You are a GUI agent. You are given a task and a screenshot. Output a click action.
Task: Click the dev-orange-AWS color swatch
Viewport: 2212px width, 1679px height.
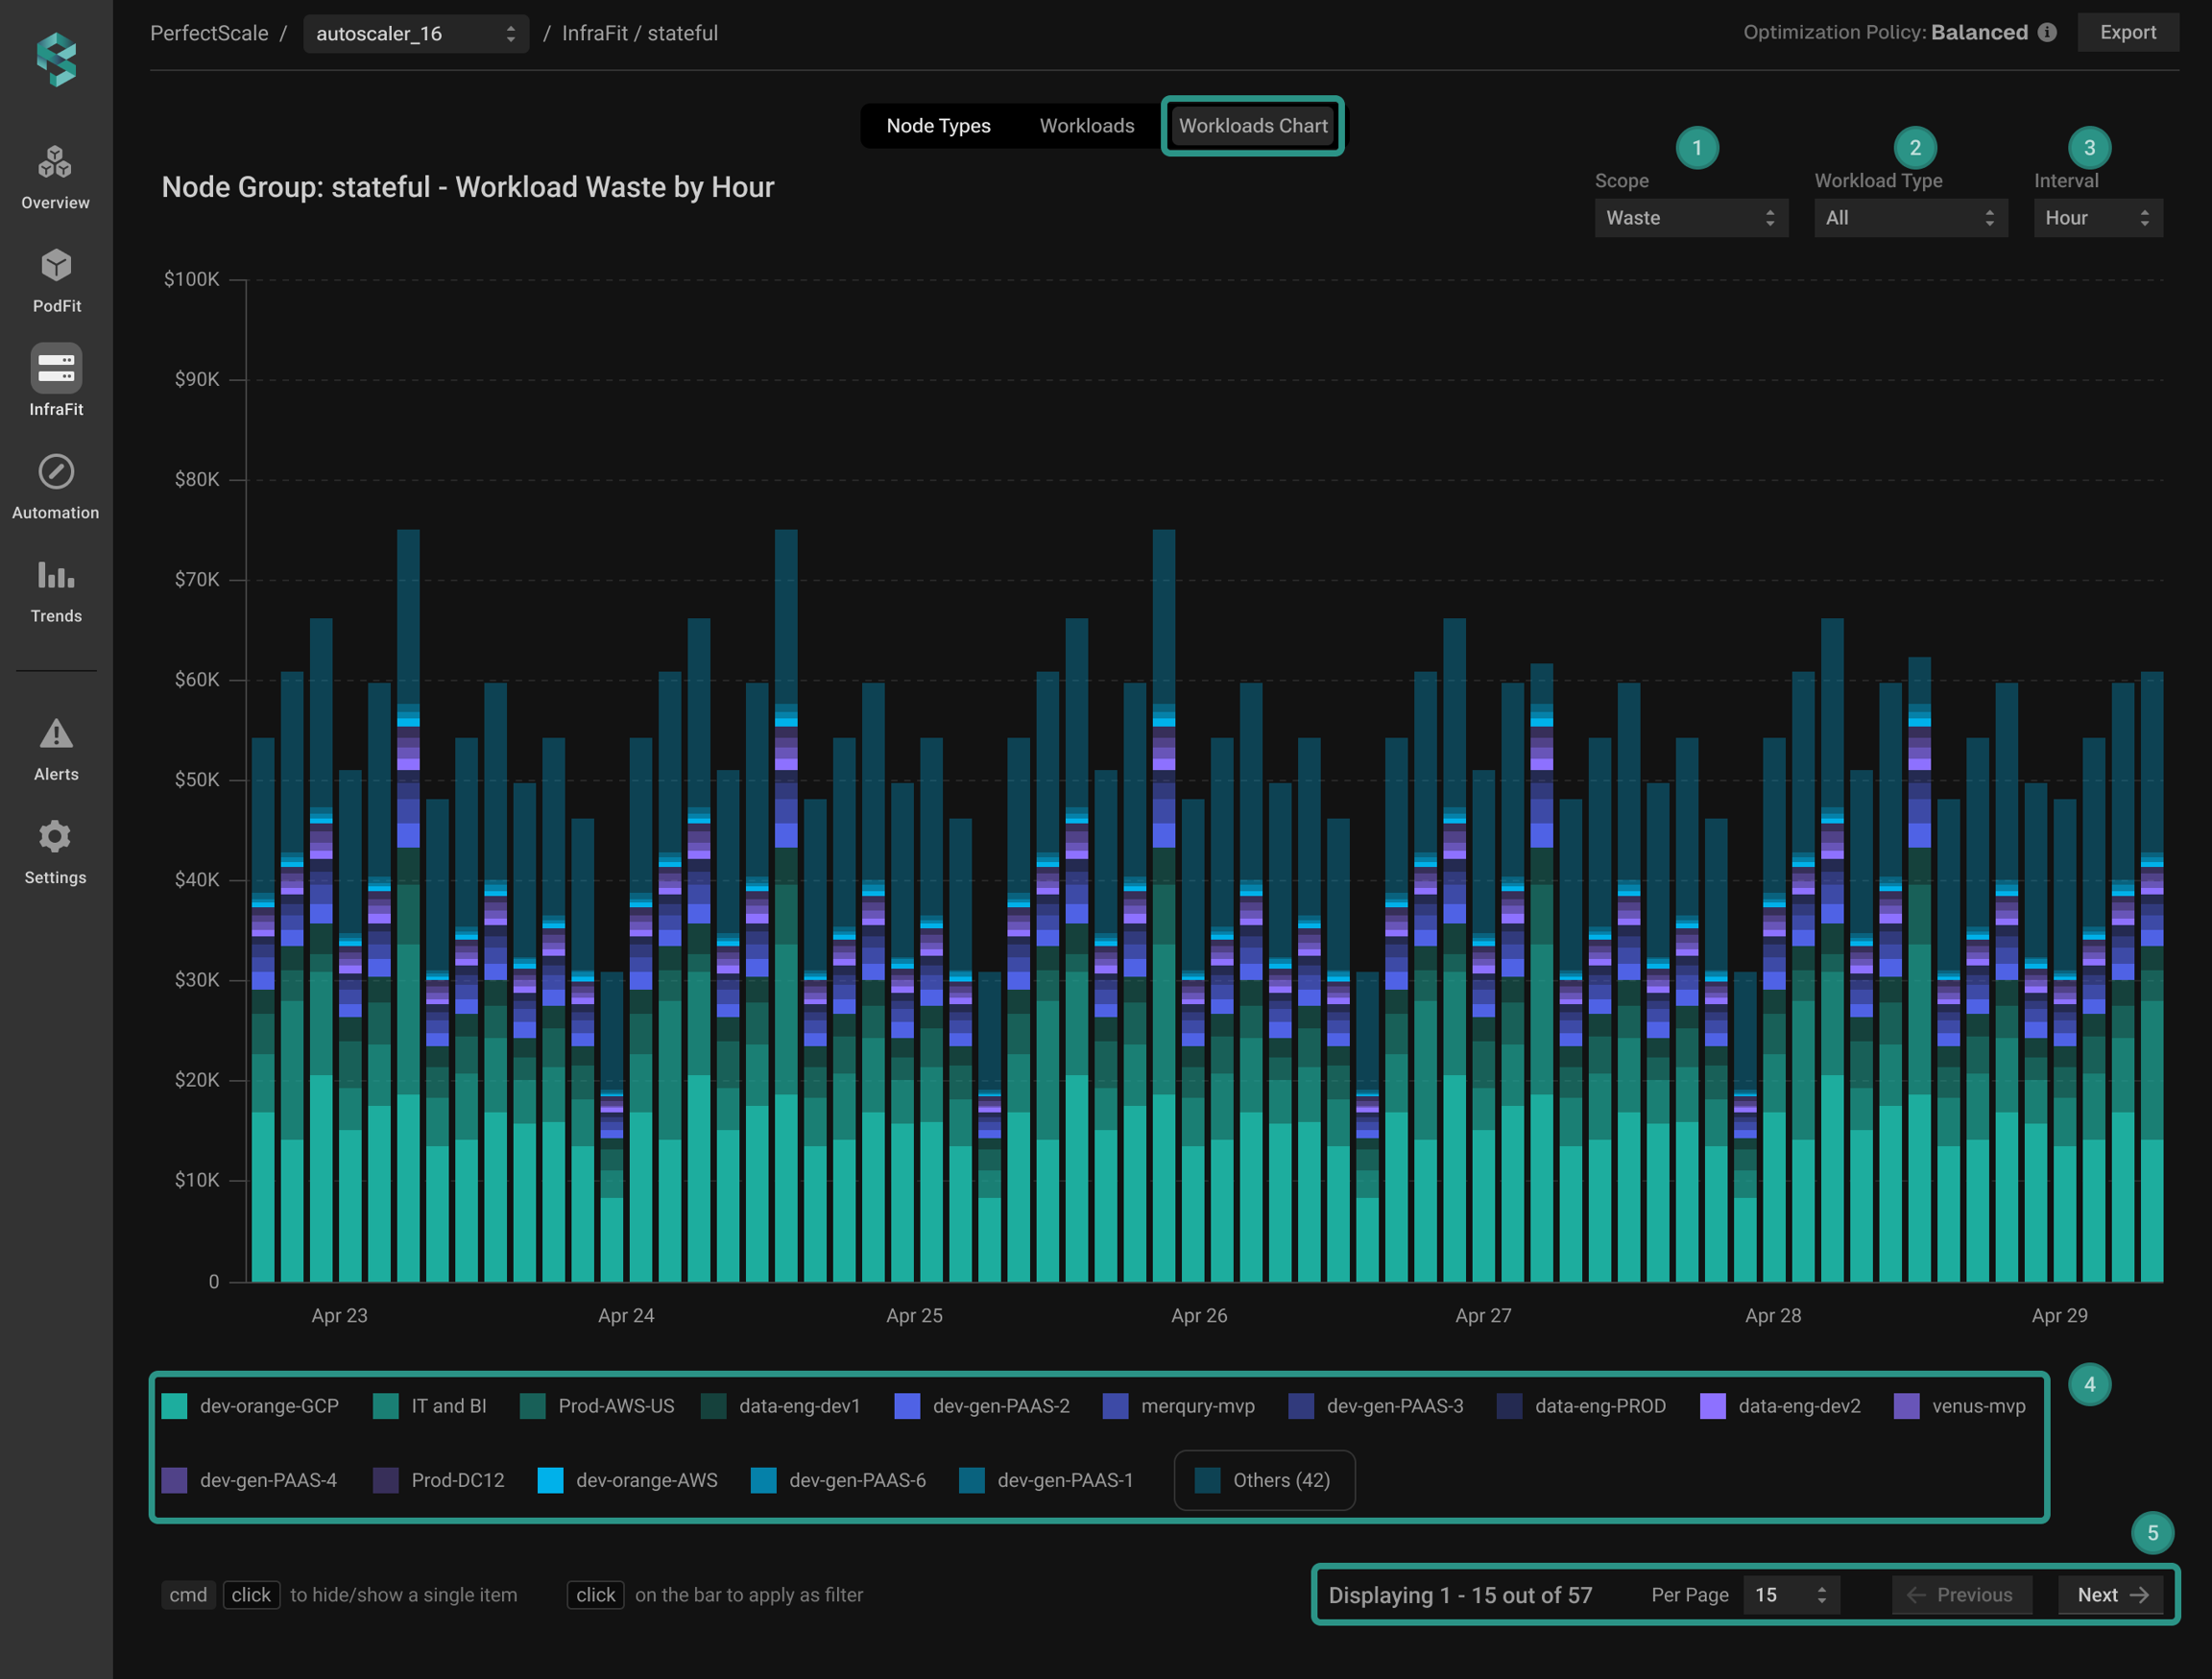click(x=550, y=1480)
